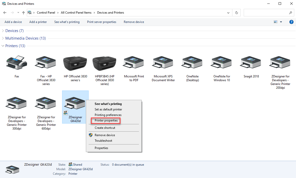Expand the Multimedia Devices (13) group

click(x=3, y=38)
